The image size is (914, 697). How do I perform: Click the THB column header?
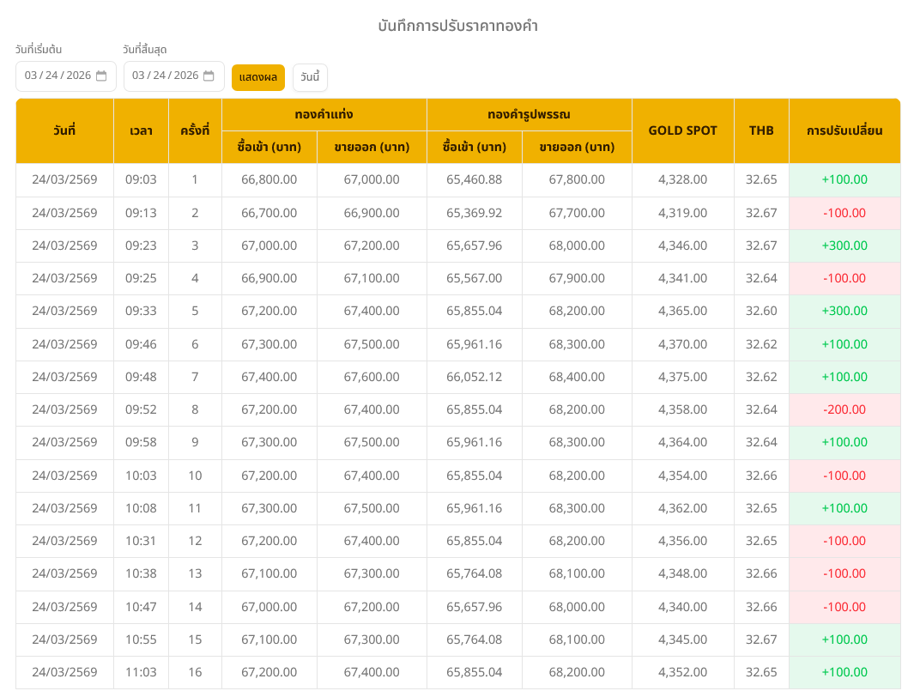coord(760,130)
